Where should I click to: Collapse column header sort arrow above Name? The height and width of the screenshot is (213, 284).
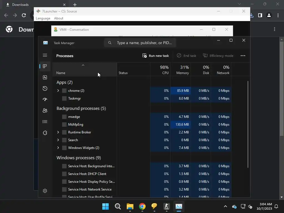click(x=83, y=65)
